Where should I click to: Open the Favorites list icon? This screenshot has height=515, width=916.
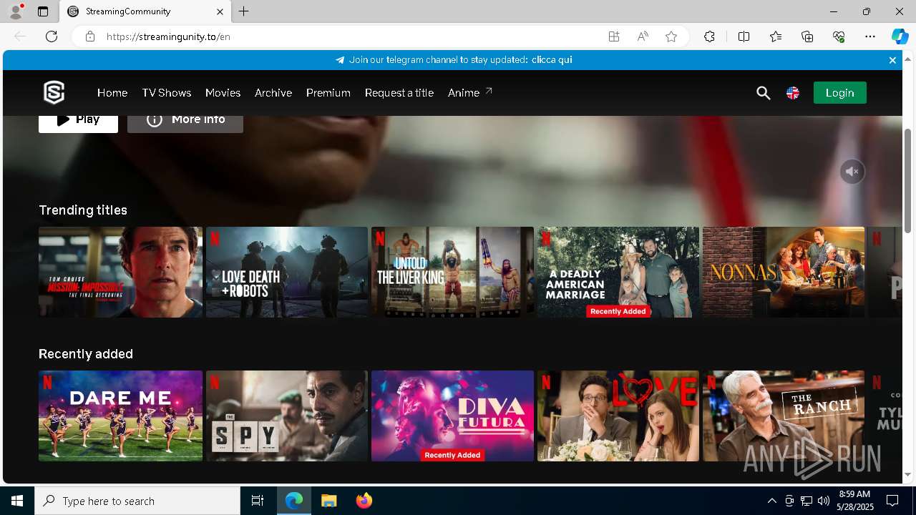pyautogui.click(x=776, y=36)
